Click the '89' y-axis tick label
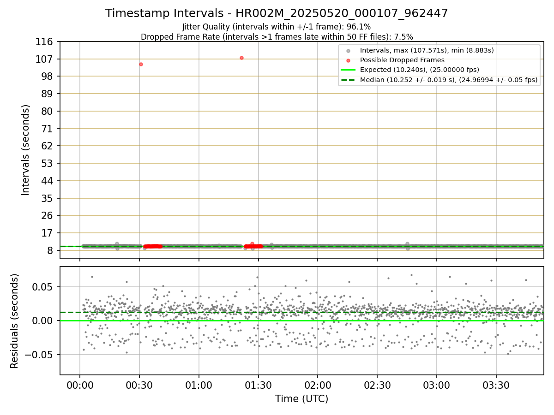Screen dimensions: 554x415 [x=48, y=94]
